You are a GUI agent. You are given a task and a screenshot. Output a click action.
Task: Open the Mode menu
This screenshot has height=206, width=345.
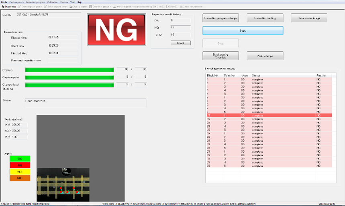[x=4, y=2]
